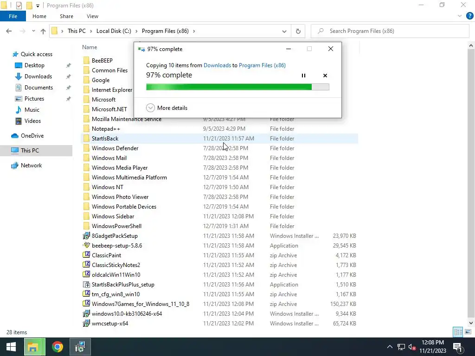Viewport: 475px width, 356px height.
Task: Switch to the View ribbon tab
Action: click(x=92, y=16)
